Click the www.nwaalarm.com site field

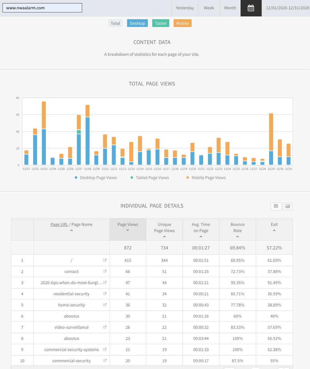pos(42,8)
